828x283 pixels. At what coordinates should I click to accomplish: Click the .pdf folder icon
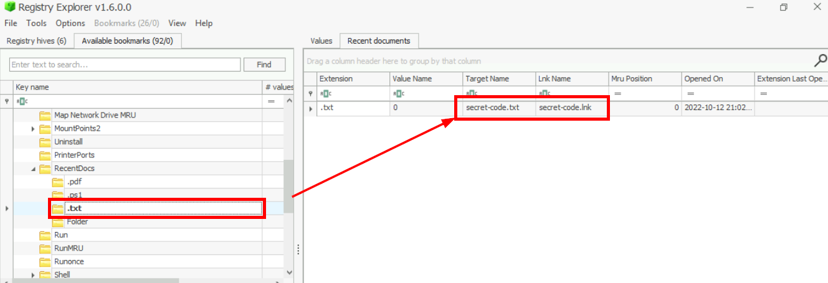pos(57,182)
